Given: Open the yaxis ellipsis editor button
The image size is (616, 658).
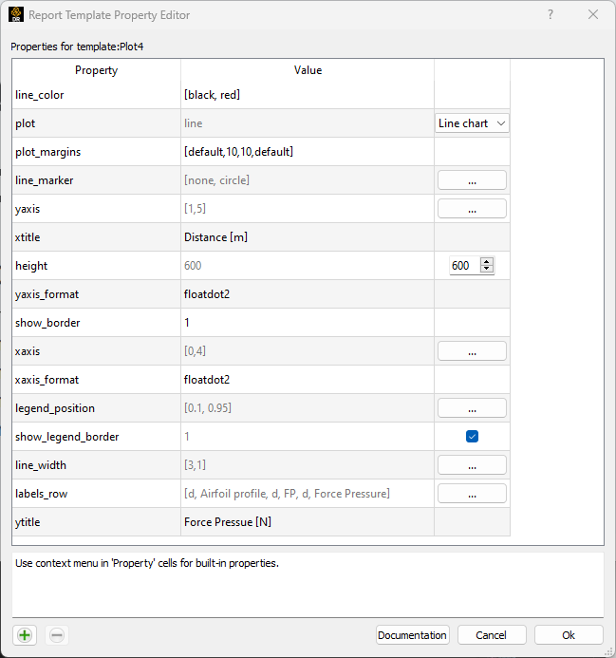Looking at the screenshot, I should (x=472, y=209).
